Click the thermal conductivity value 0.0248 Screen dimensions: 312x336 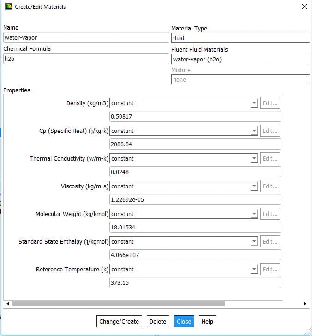click(195, 172)
